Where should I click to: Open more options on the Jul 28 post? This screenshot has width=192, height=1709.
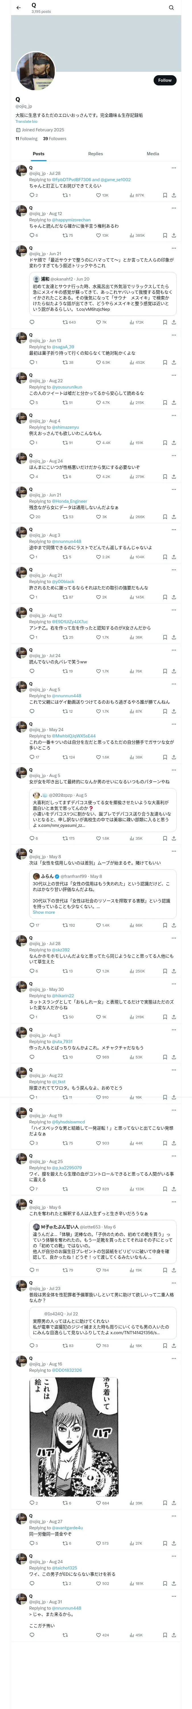click(x=174, y=168)
